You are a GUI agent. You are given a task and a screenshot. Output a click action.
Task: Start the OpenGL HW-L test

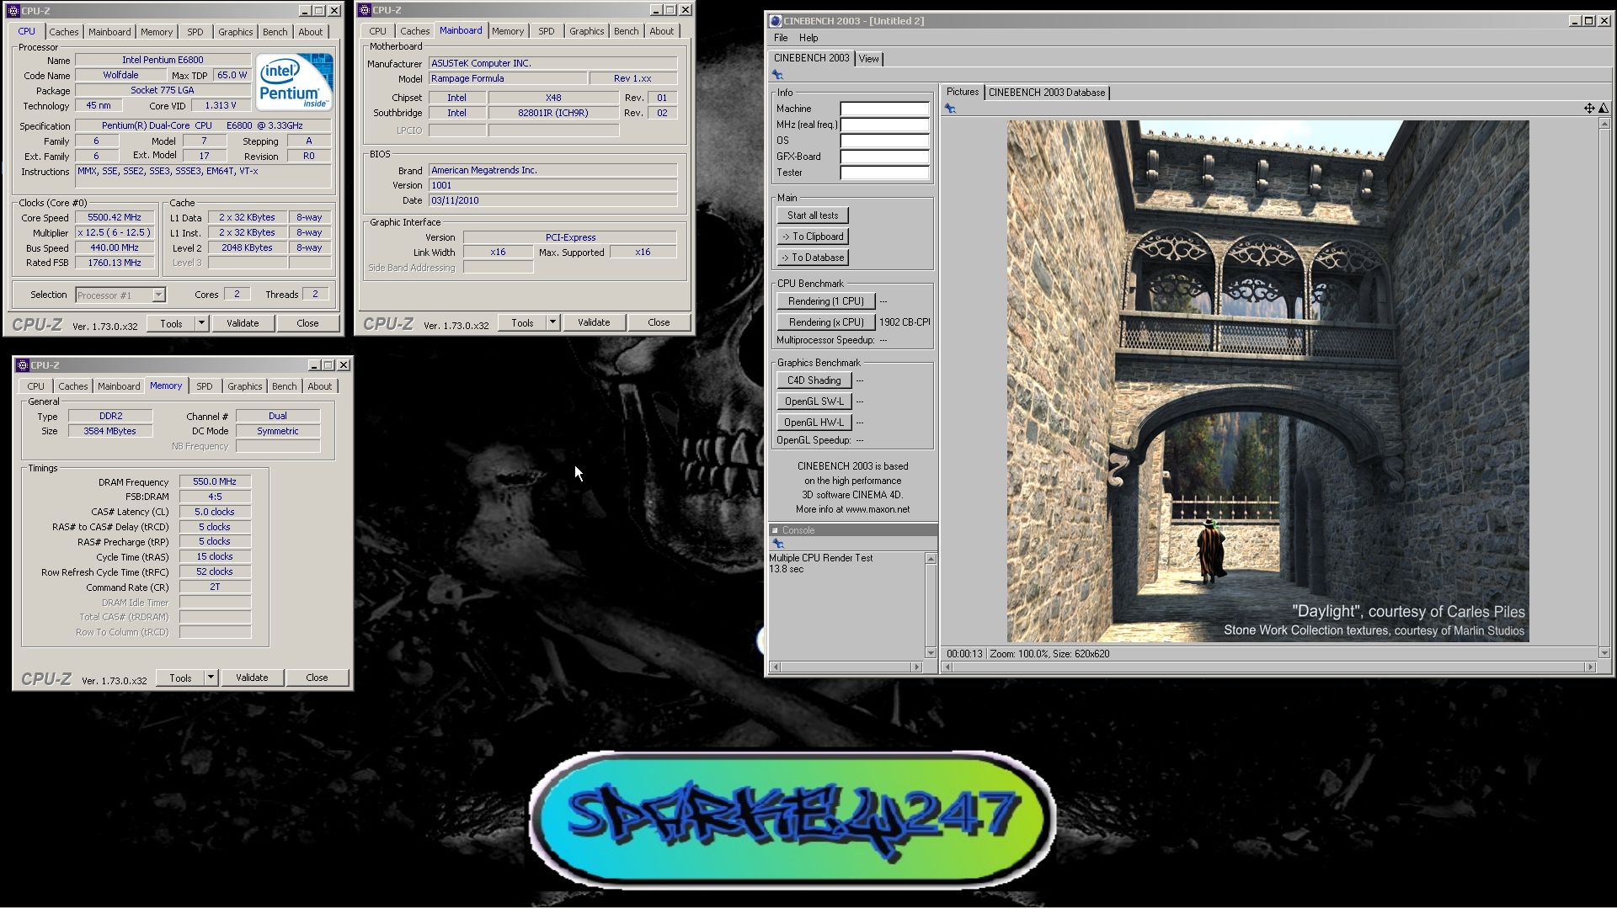pos(814,423)
